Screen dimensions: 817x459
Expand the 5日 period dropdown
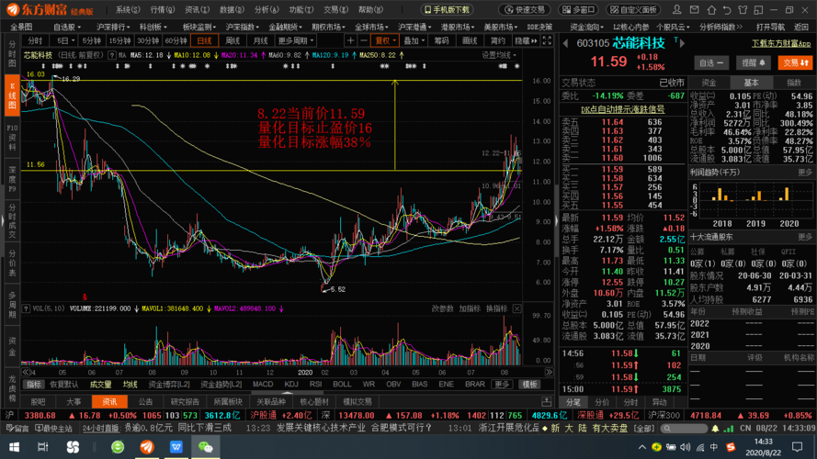(65, 40)
